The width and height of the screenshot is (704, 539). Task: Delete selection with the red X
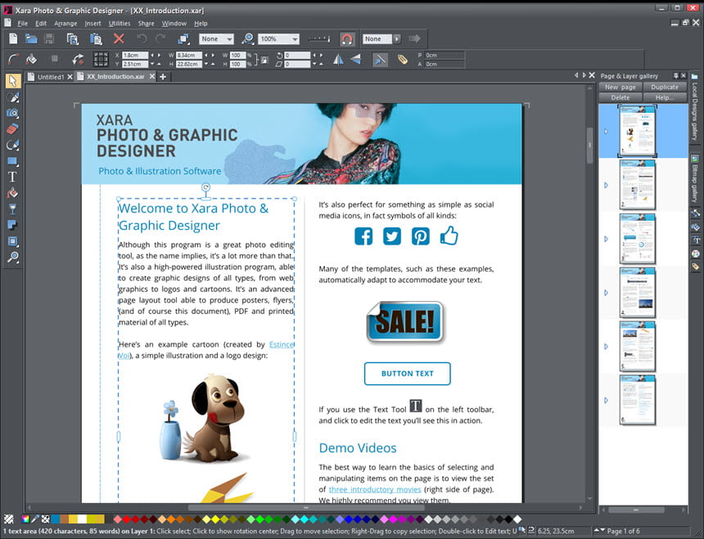tap(119, 39)
